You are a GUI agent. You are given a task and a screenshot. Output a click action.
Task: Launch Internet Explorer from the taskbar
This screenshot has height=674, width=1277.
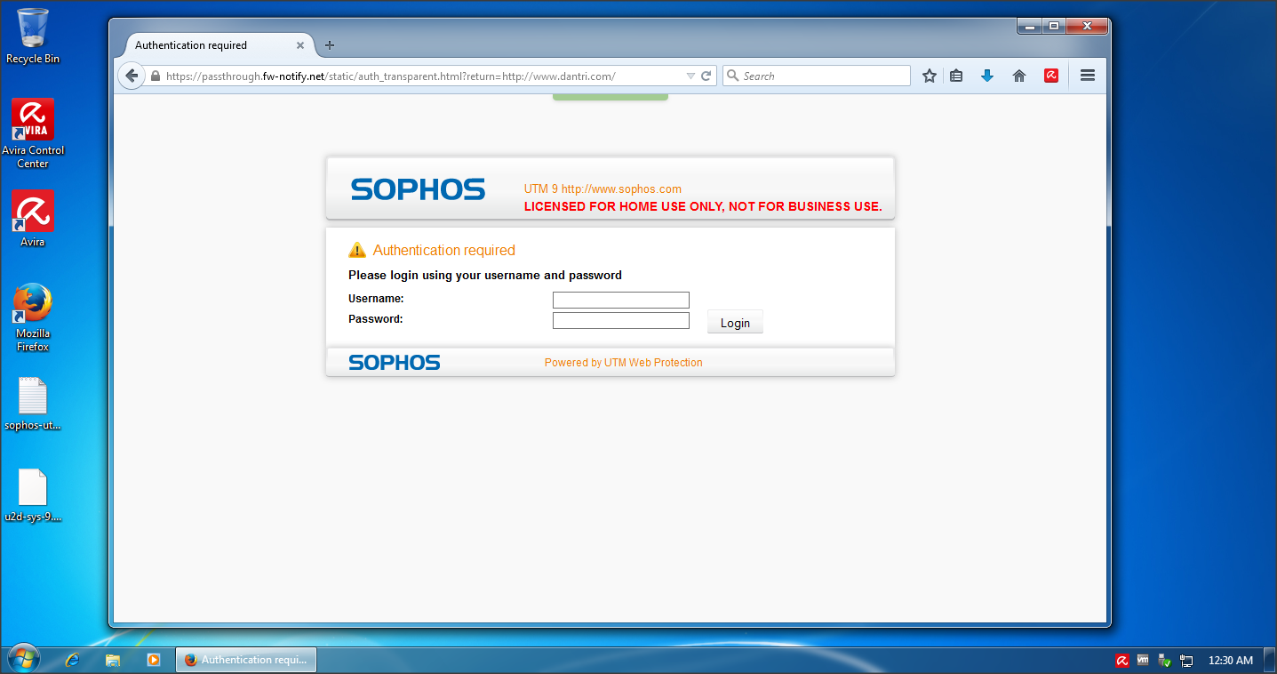72,660
